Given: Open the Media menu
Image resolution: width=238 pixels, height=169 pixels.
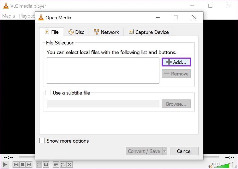Looking at the screenshot, I should coord(8,16).
